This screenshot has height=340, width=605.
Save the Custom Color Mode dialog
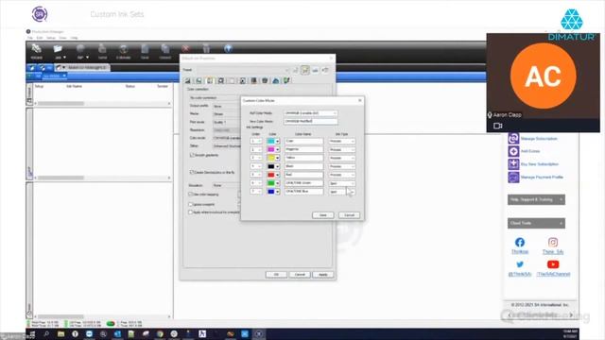[x=323, y=215]
